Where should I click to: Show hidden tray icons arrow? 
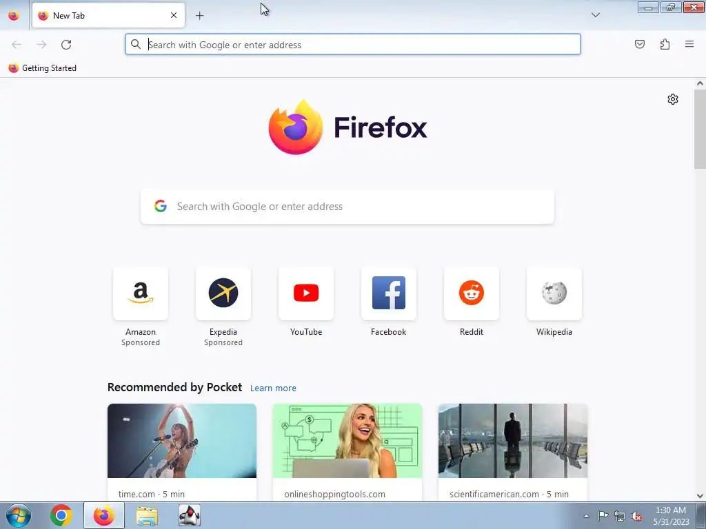point(586,516)
